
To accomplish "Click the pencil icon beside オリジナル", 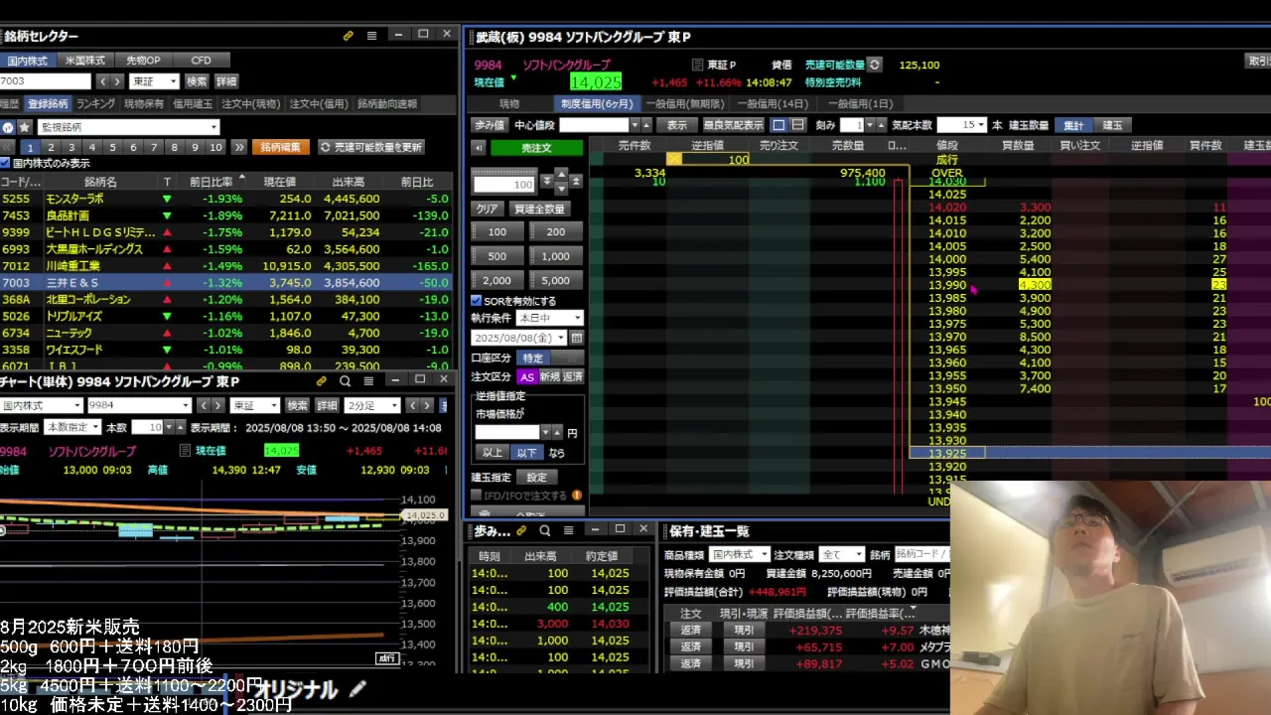I will click(357, 688).
